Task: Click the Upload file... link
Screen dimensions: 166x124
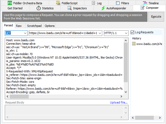Action: click(119, 102)
